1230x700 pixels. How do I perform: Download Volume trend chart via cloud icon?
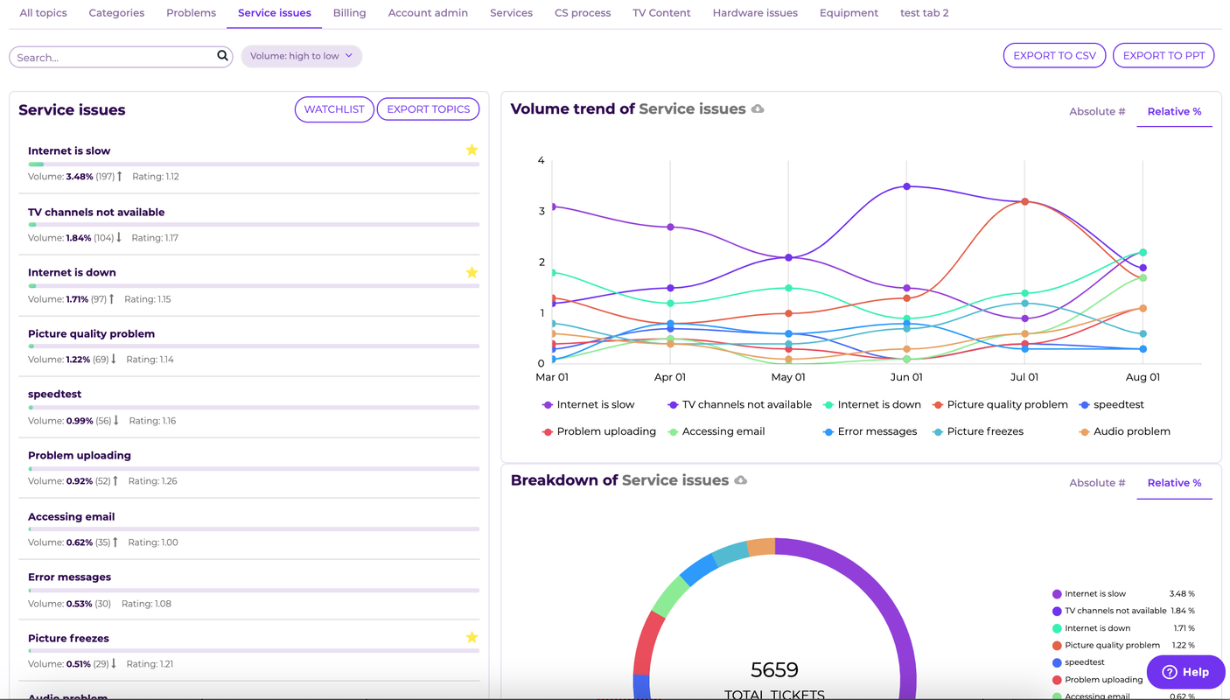click(758, 109)
